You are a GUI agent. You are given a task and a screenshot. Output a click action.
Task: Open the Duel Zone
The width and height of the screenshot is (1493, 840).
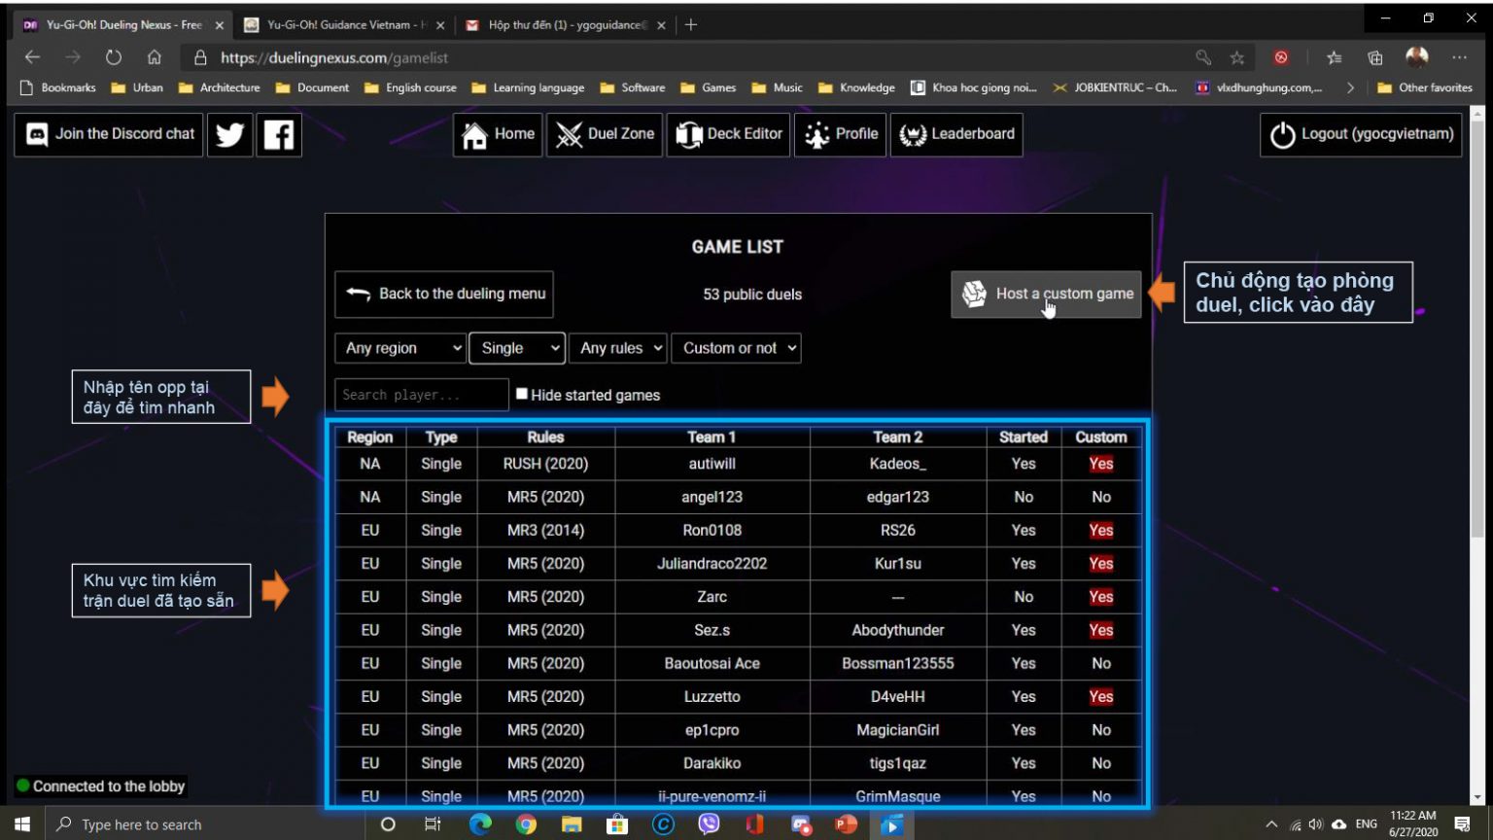tap(569, 134)
